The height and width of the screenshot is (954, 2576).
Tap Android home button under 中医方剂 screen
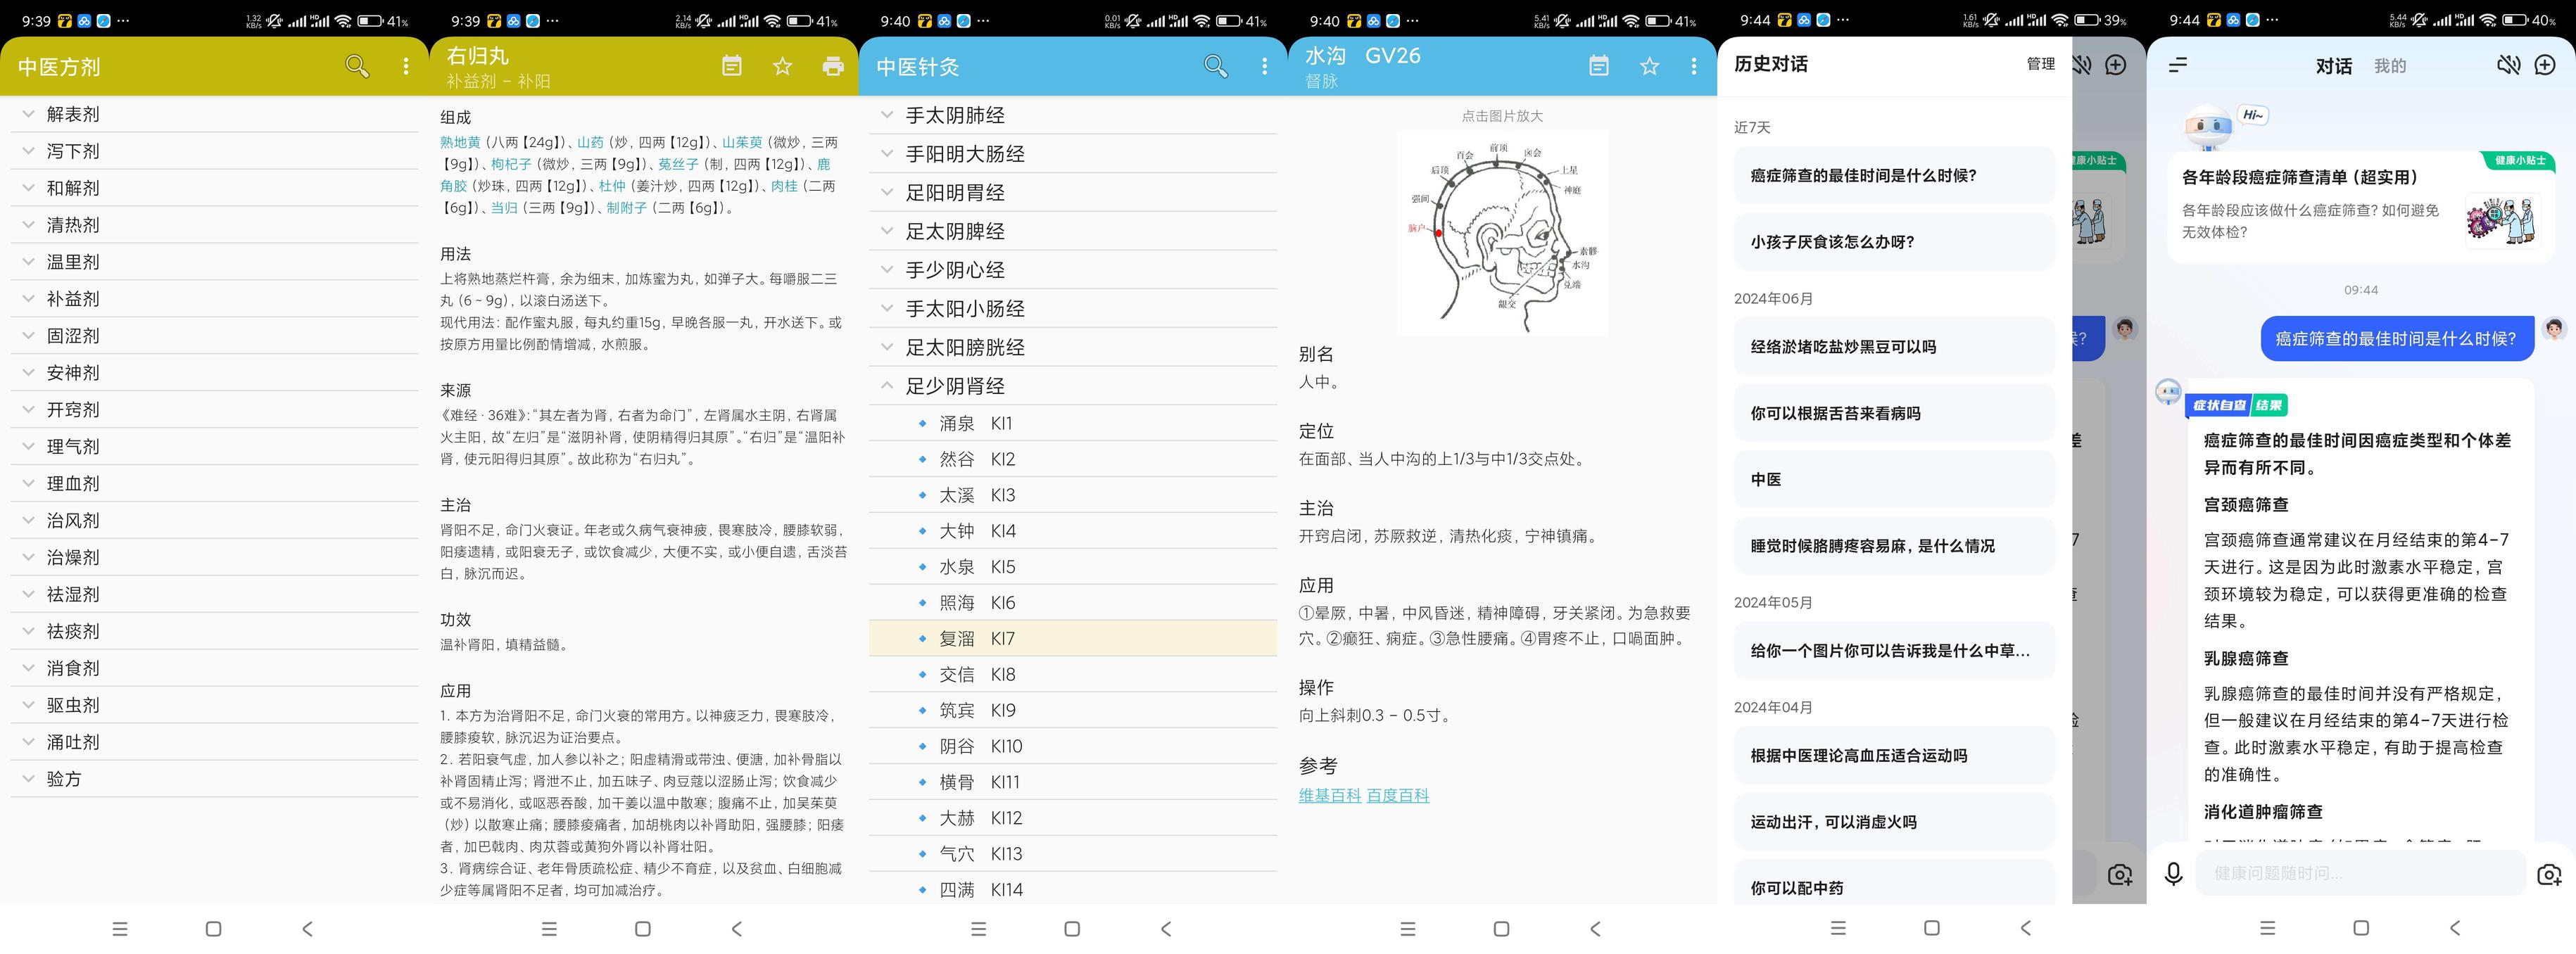(x=213, y=929)
